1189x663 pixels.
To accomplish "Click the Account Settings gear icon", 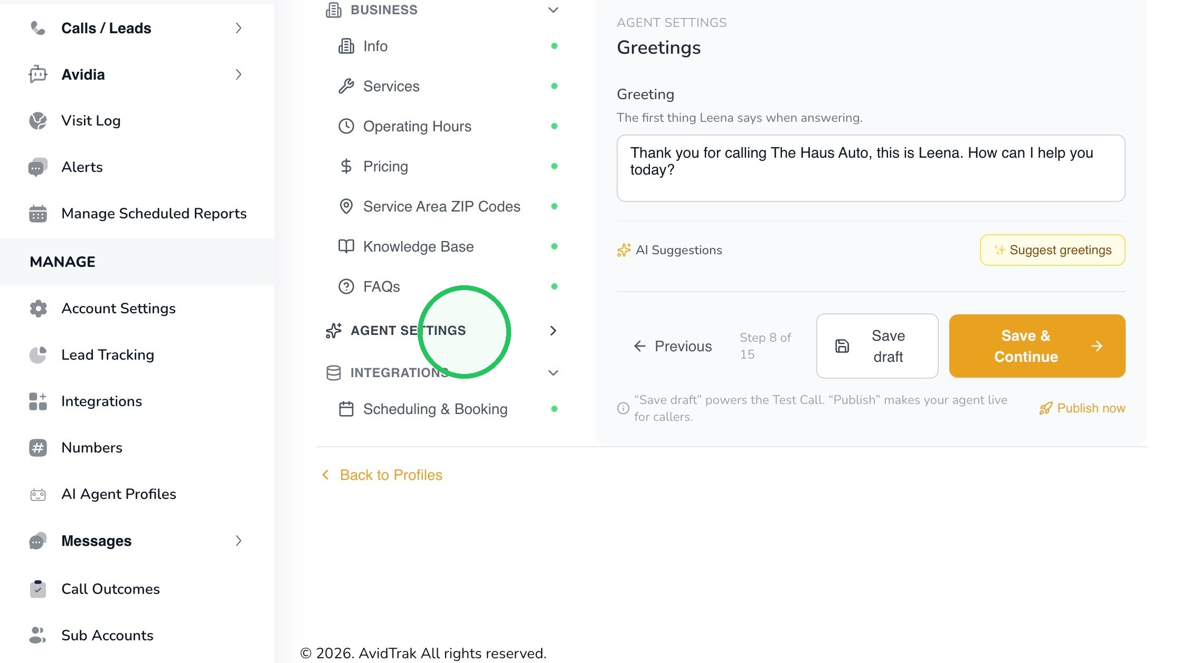I will pos(37,309).
